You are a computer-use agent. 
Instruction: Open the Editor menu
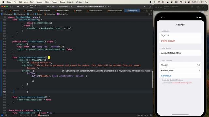[47, 2]
